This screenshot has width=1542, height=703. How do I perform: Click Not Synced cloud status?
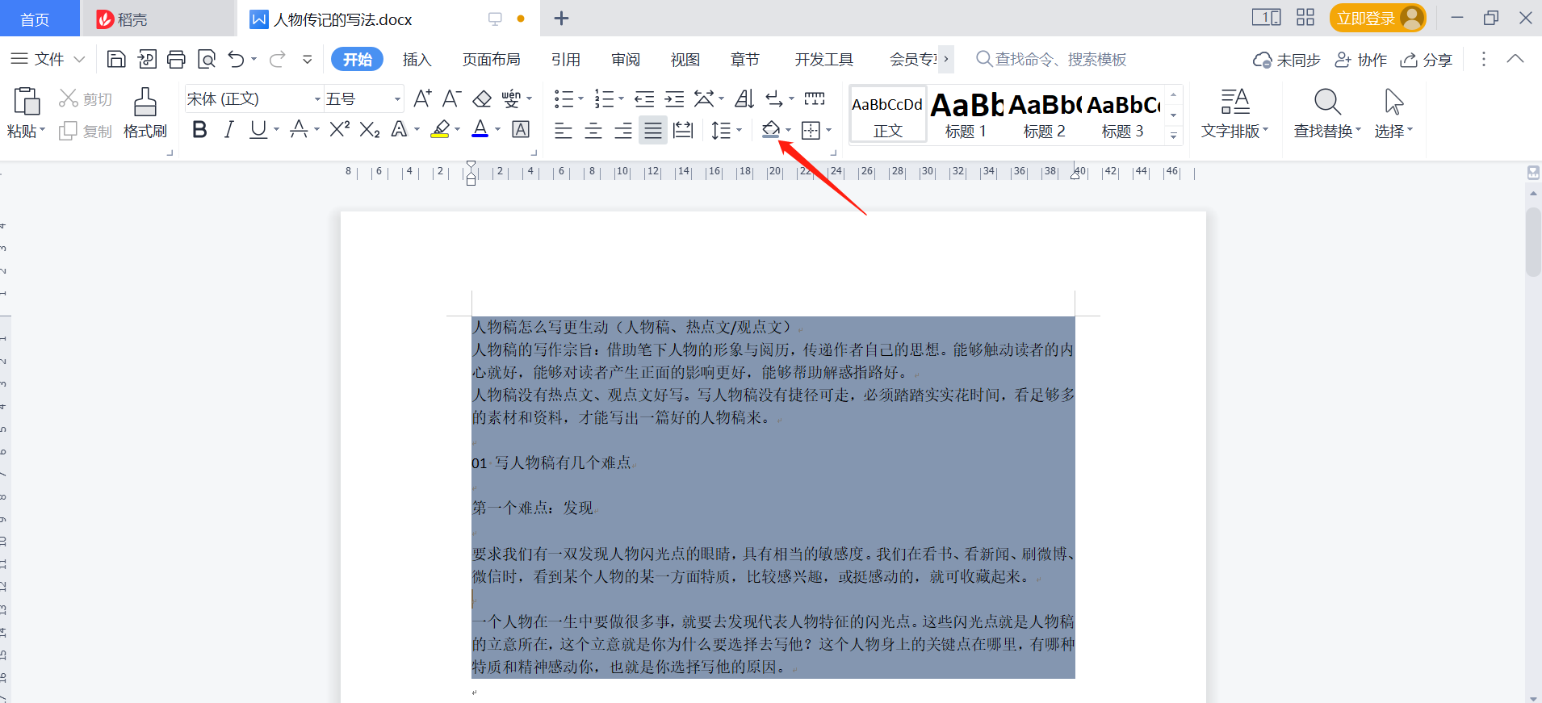pyautogui.click(x=1287, y=60)
